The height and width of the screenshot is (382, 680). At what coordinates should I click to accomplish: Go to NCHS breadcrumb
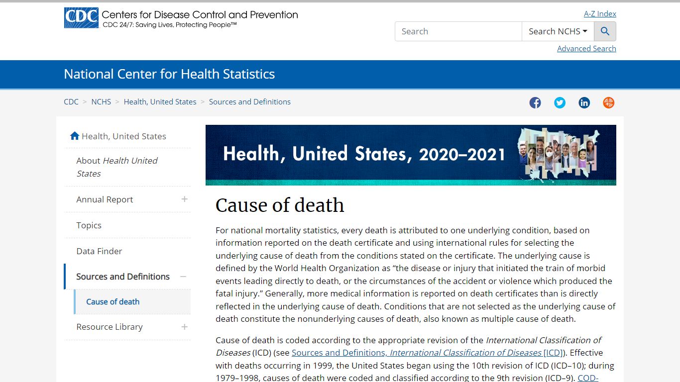click(101, 101)
